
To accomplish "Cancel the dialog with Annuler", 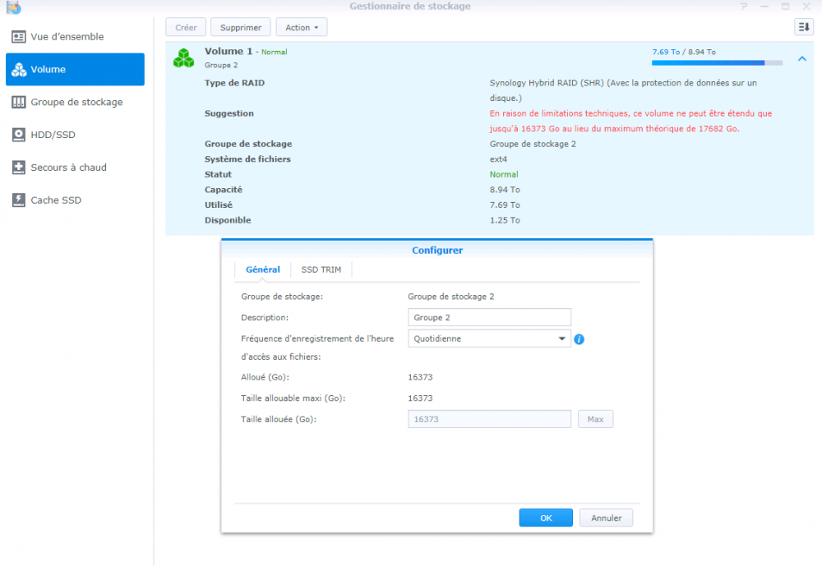I will tap(606, 518).
